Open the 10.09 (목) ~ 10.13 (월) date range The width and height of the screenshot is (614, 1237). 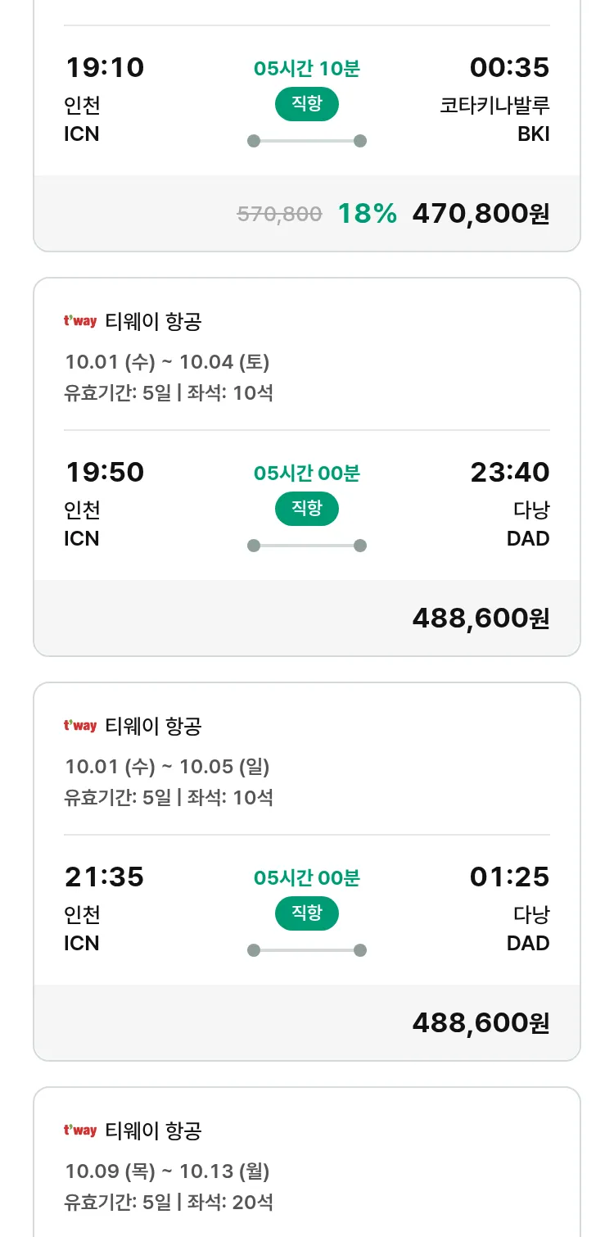point(167,1171)
